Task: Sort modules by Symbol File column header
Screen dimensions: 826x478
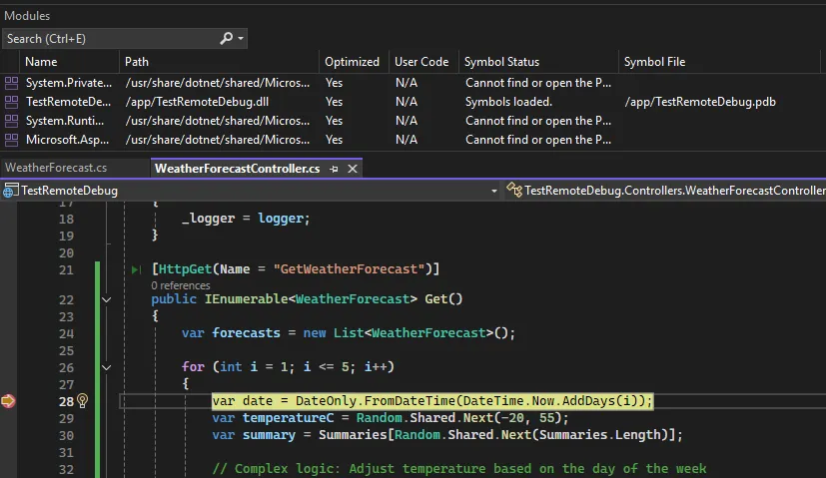Action: click(x=654, y=62)
